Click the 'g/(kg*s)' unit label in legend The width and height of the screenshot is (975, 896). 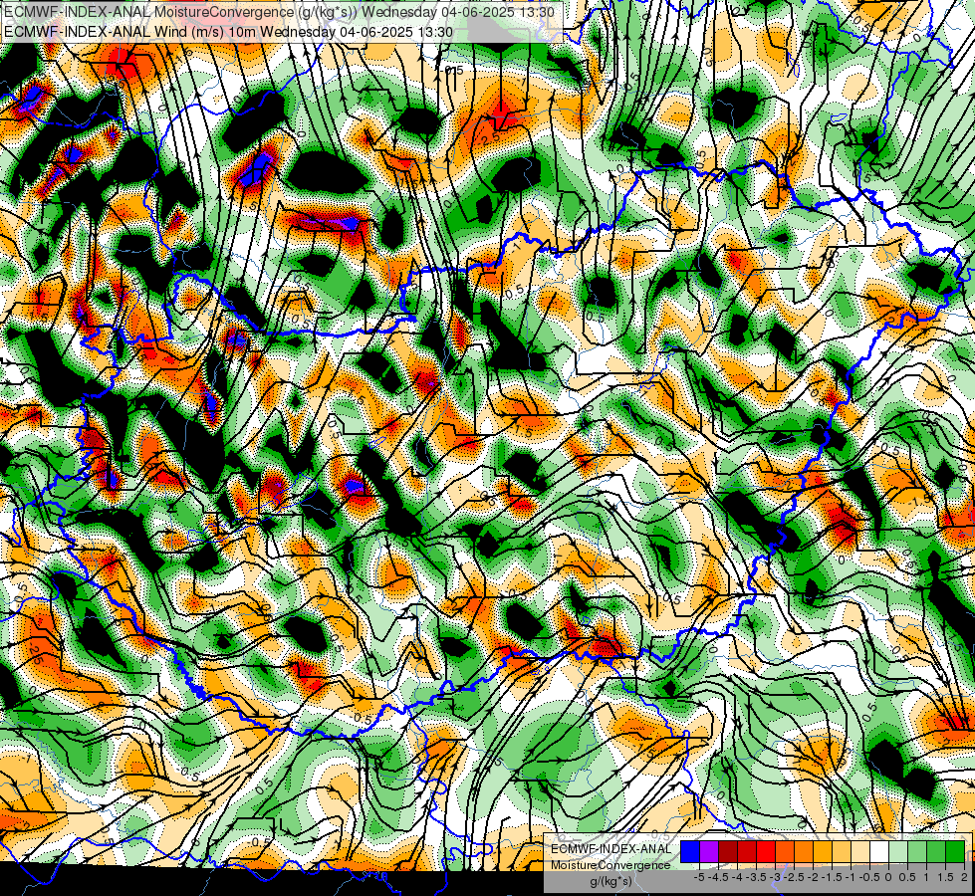tap(610, 882)
